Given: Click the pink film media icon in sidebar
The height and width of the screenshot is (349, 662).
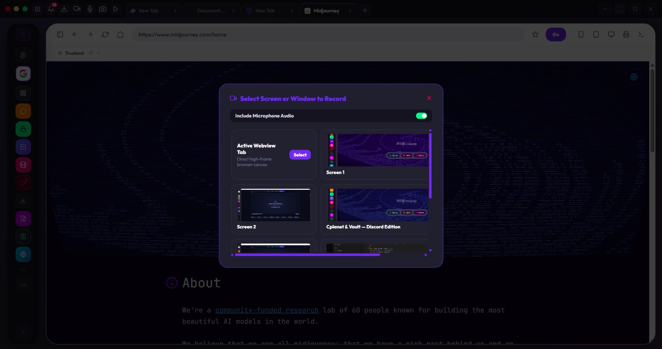Looking at the screenshot, I should (23, 165).
